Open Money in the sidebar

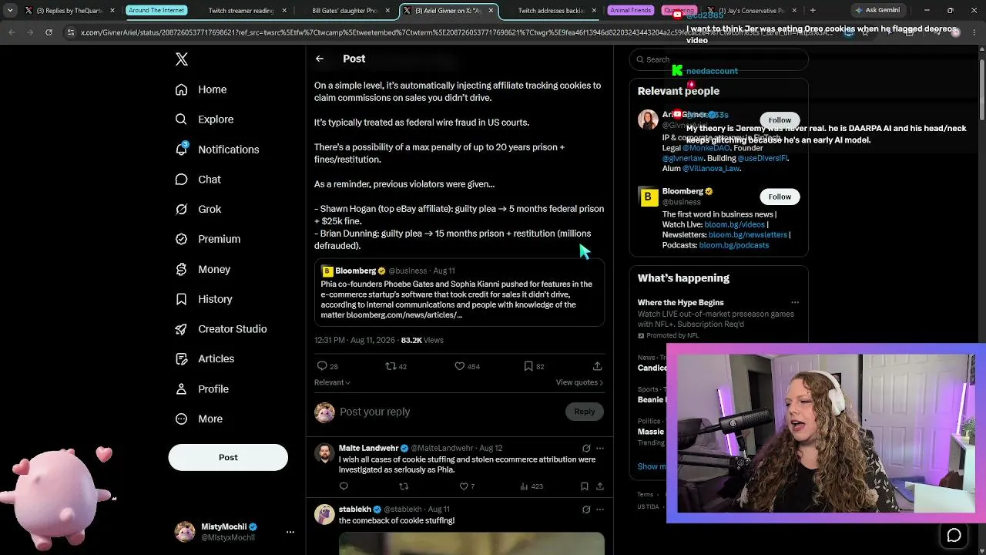pos(203,269)
